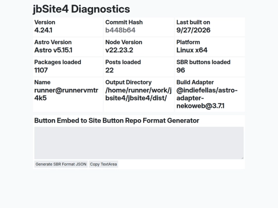Select the Node version v22.23.2

[x=119, y=50]
